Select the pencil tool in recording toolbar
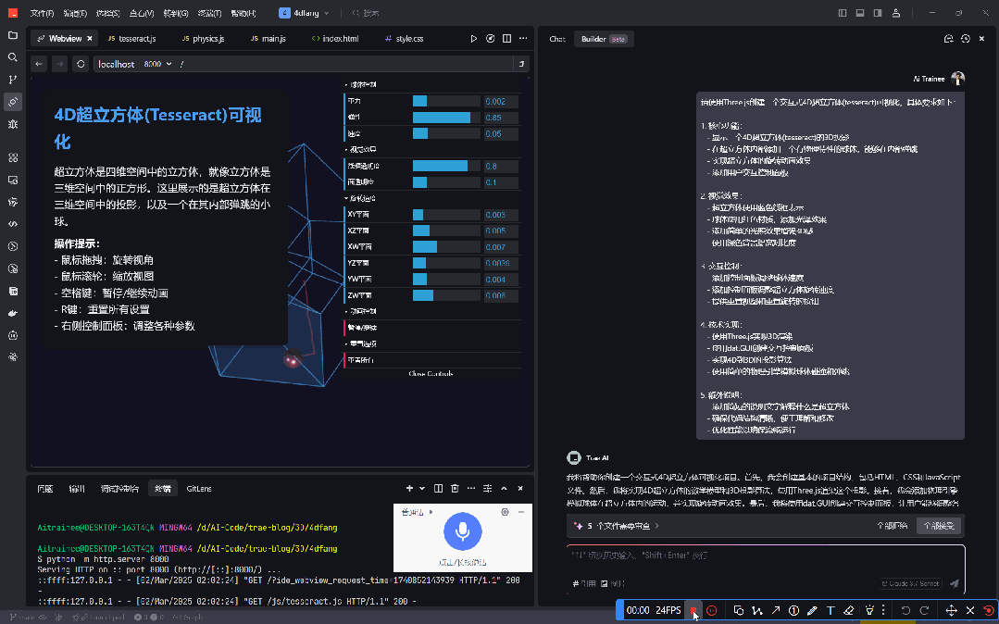Image resolution: width=999 pixels, height=624 pixels. click(x=812, y=610)
